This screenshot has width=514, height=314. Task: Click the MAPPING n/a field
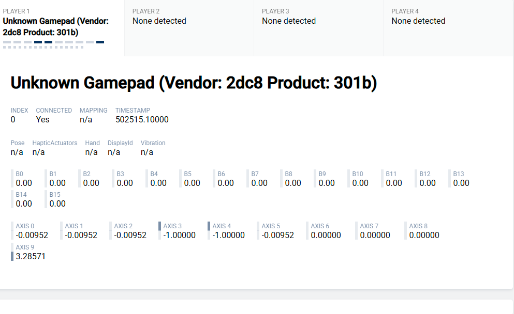[x=86, y=119]
